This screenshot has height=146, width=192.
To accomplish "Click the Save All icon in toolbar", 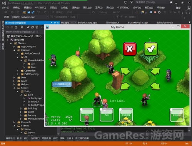I will [x=33, y=12].
